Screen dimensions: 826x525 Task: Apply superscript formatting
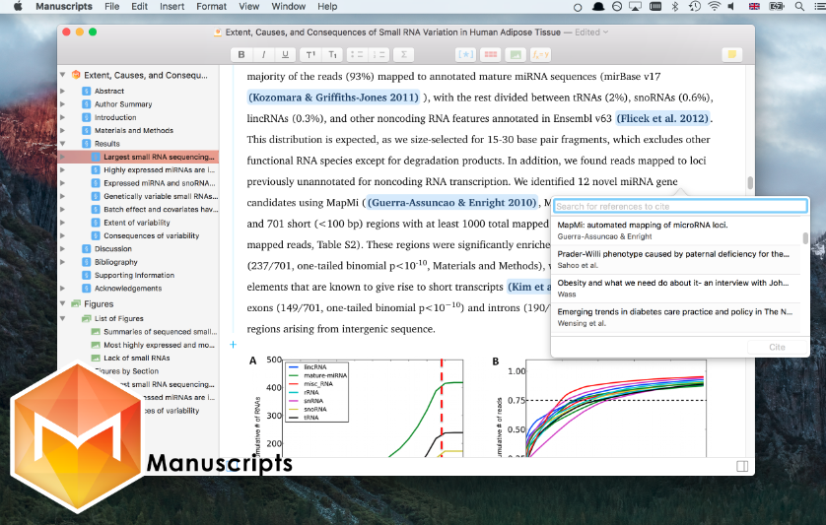pyautogui.click(x=310, y=54)
